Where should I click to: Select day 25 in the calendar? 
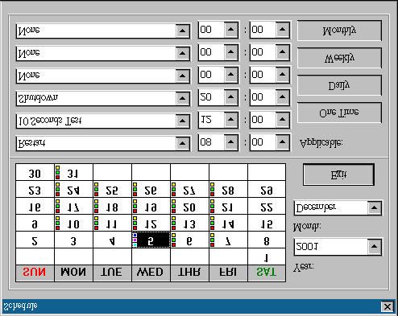pyautogui.click(x=112, y=190)
